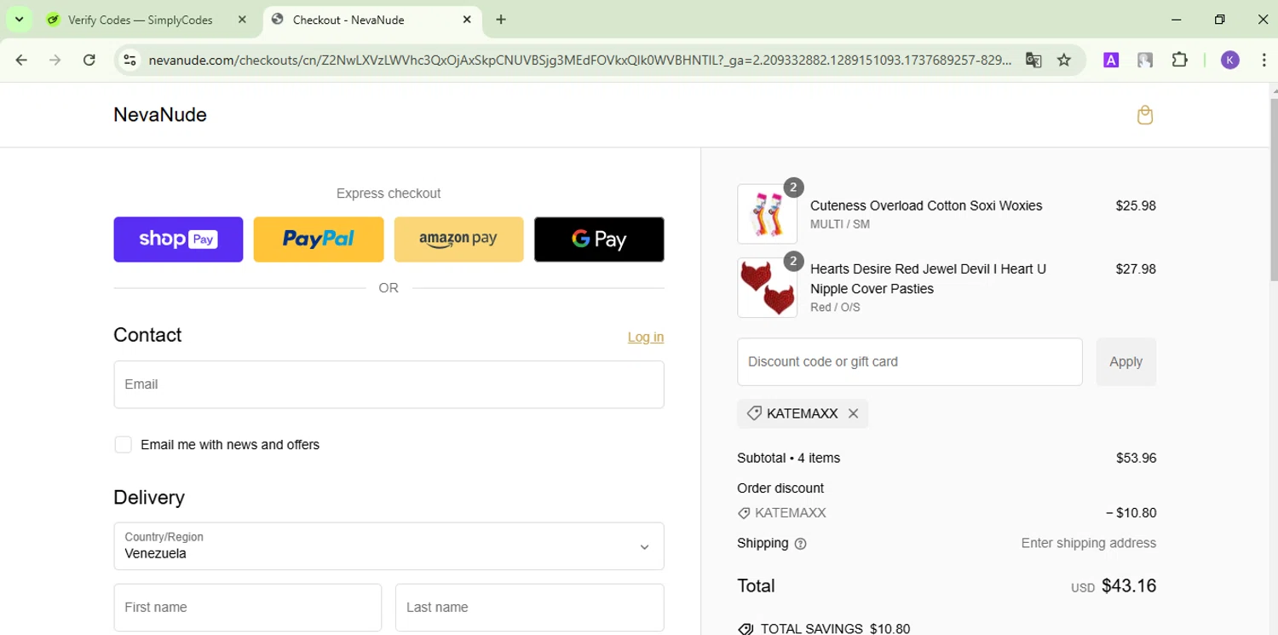Click the Hearts Desire pasties thumbnail
The image size is (1278, 635).
(767, 288)
